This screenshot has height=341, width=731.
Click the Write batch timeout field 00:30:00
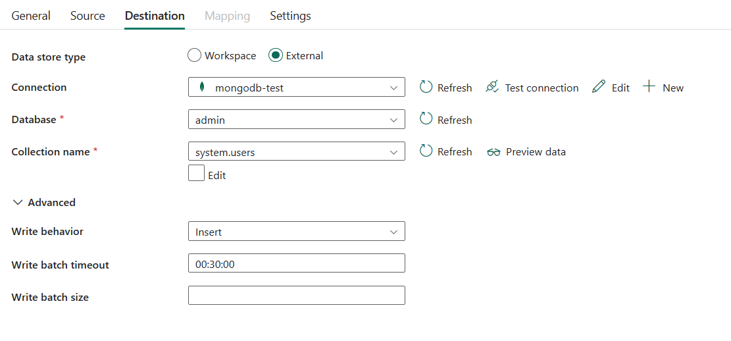click(297, 263)
